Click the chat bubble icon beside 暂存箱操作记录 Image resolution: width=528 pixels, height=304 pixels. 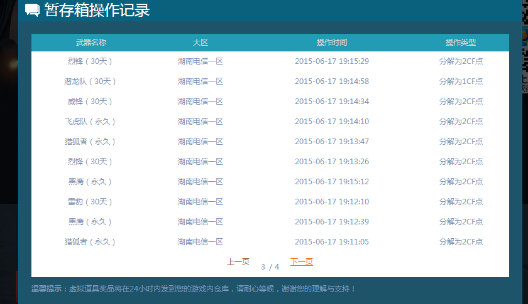click(x=32, y=10)
